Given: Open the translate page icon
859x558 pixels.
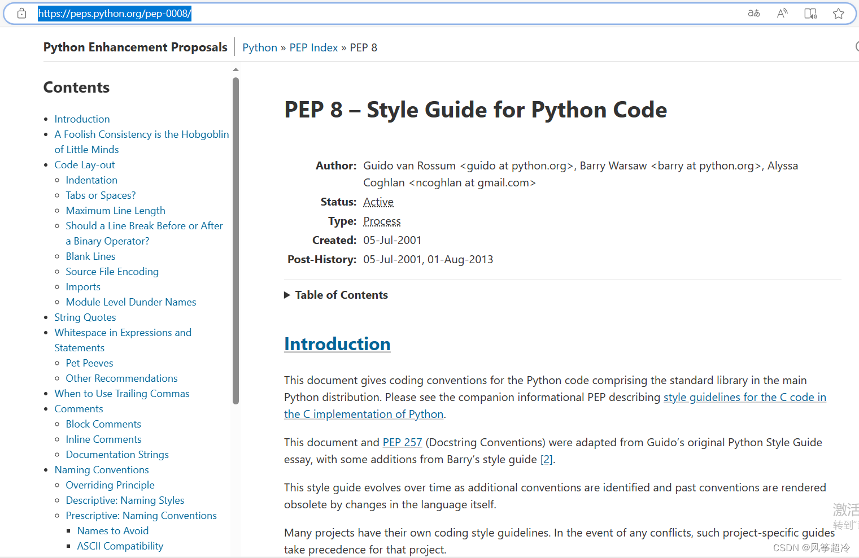Looking at the screenshot, I should (x=754, y=14).
